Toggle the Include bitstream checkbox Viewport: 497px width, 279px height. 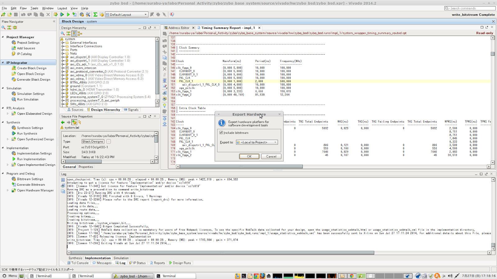pyautogui.click(x=221, y=133)
